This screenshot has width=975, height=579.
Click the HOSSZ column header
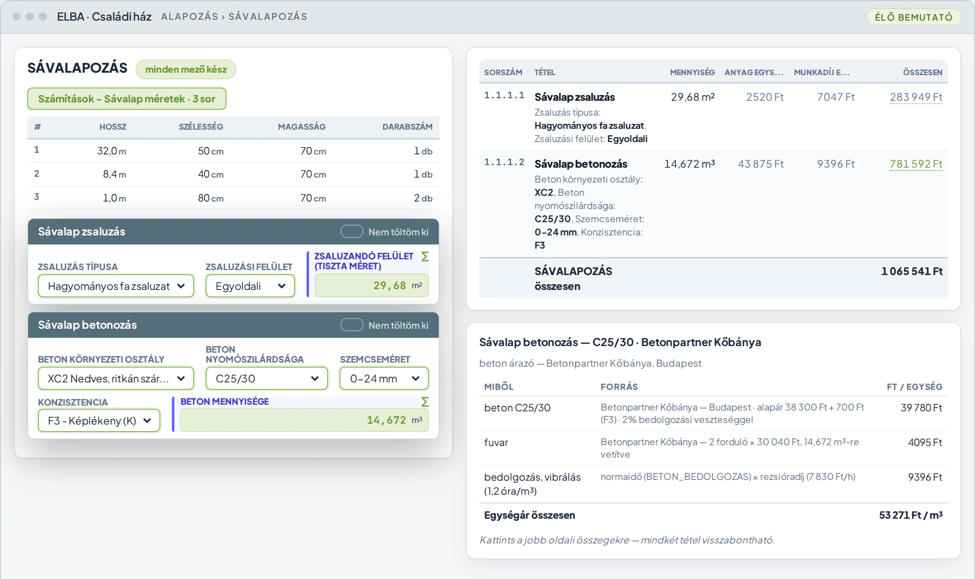(113, 127)
